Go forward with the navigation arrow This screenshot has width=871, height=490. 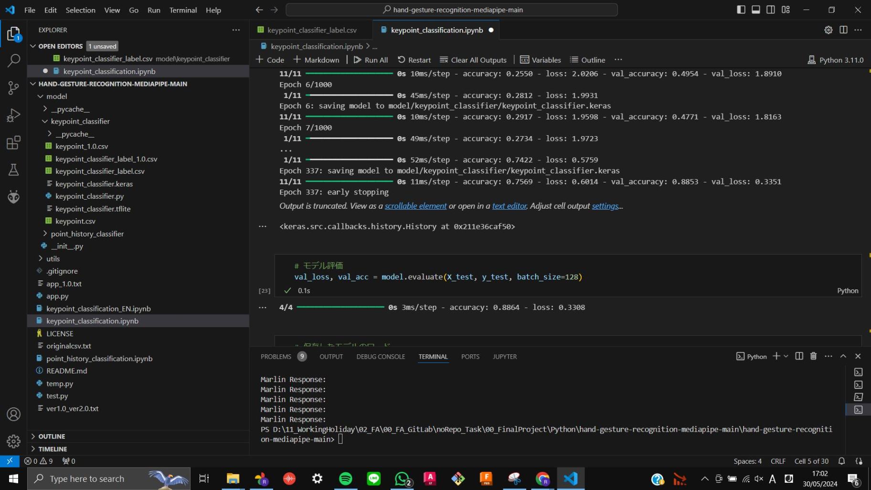tap(274, 10)
